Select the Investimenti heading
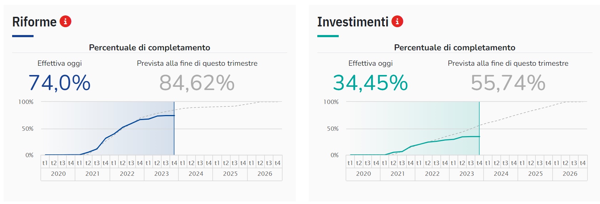This screenshot has width=600, height=204. point(353,22)
